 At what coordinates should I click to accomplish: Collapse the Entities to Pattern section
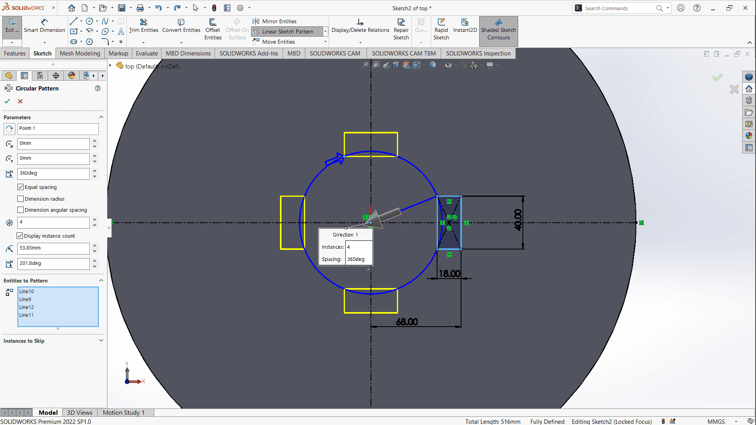point(101,281)
